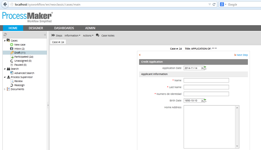The height and width of the screenshot is (150, 261).
Task: Clear the Birth Date value
Action: point(202,101)
